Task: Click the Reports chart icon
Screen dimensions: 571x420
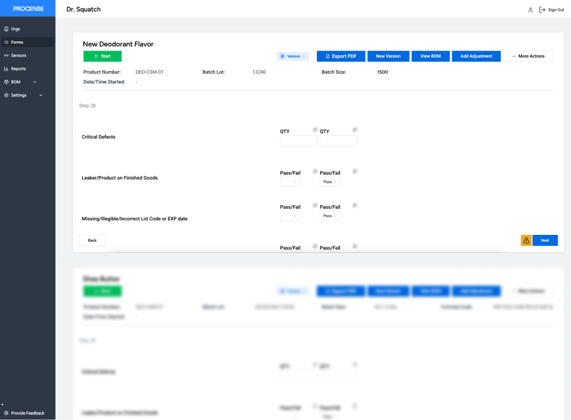Action: 6,69
